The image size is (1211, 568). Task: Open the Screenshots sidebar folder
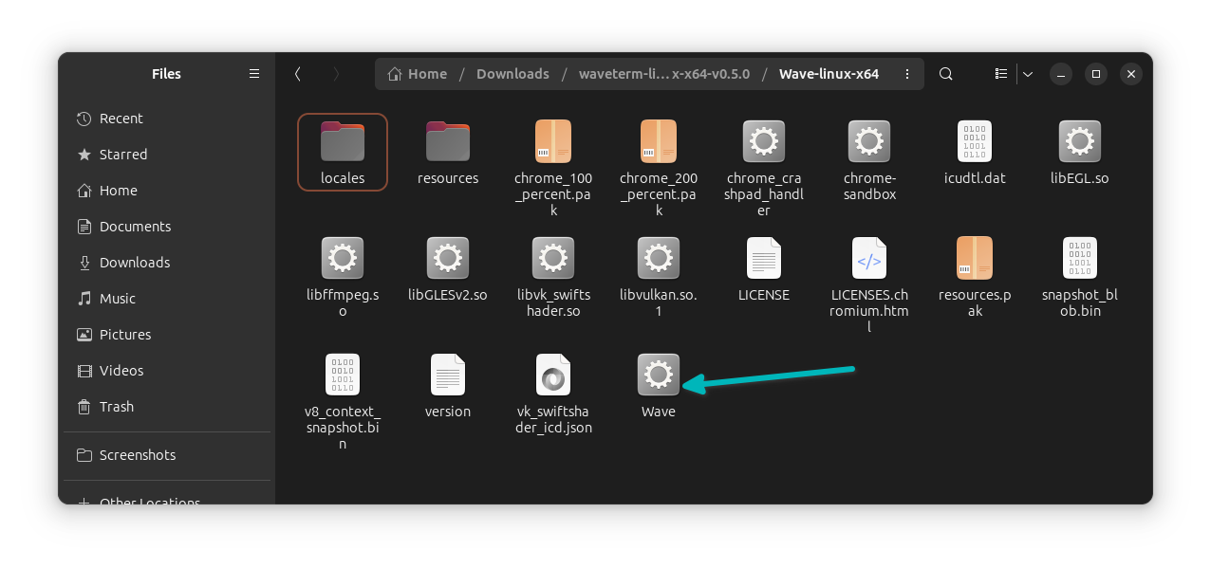point(139,455)
